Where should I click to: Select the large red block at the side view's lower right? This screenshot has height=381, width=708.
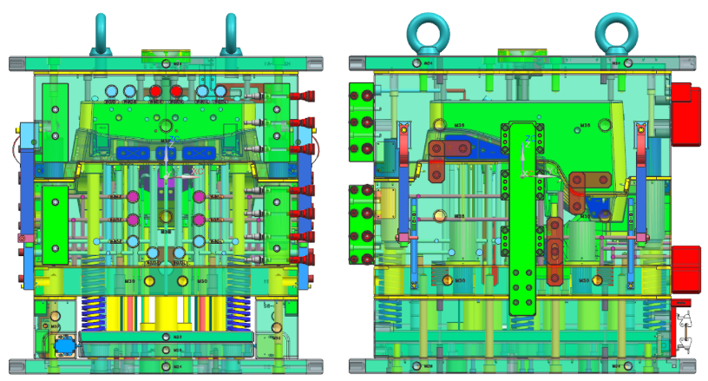click(x=685, y=270)
